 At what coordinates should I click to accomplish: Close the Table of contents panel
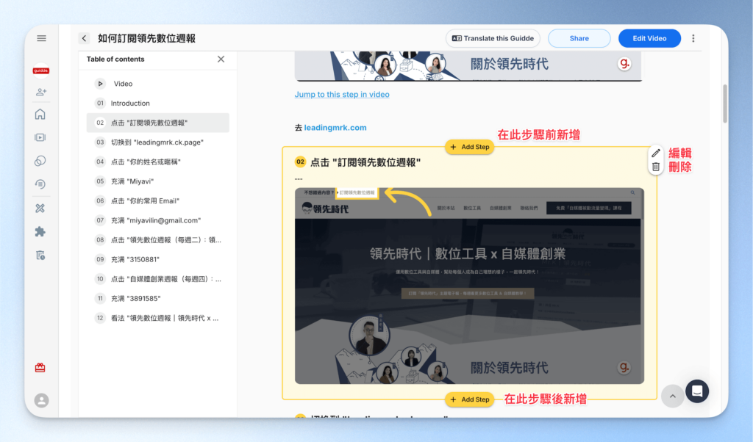click(x=221, y=59)
